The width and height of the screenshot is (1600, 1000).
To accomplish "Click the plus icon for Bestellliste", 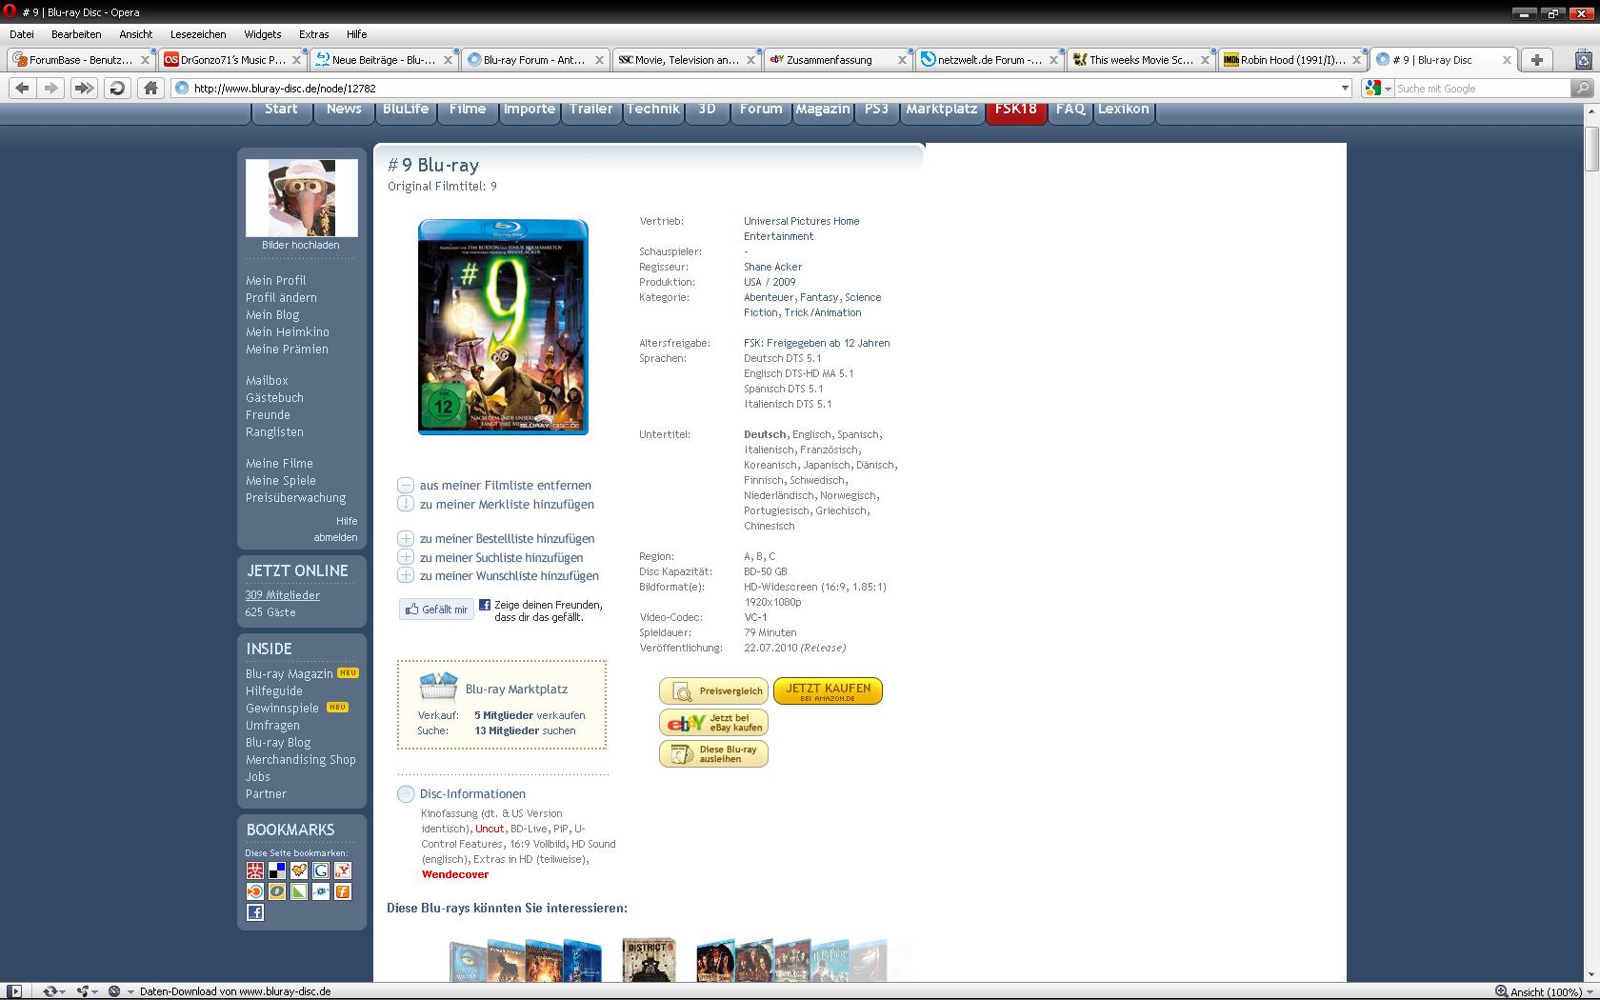I will 406,539.
